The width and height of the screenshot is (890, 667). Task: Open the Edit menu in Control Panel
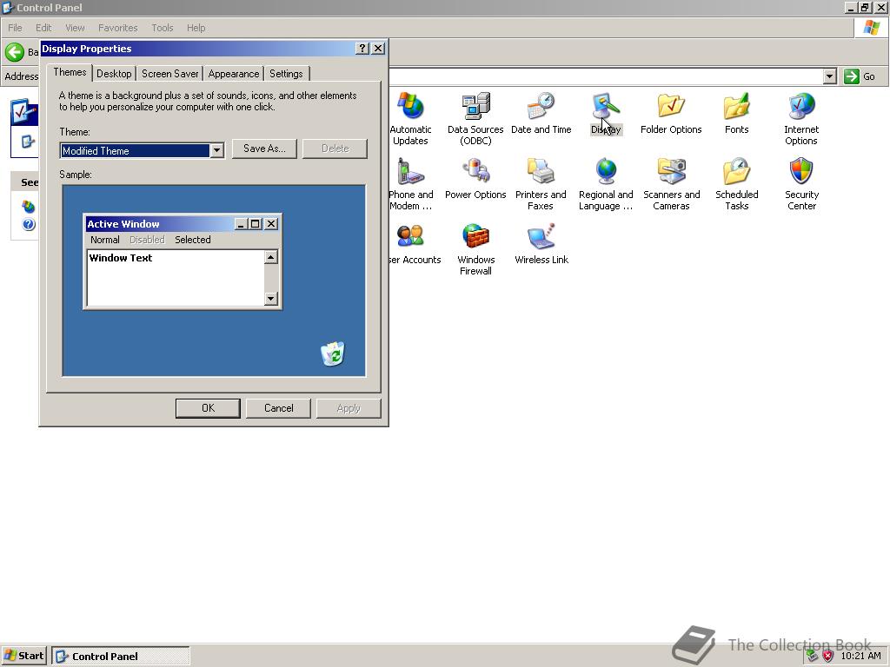(43, 28)
